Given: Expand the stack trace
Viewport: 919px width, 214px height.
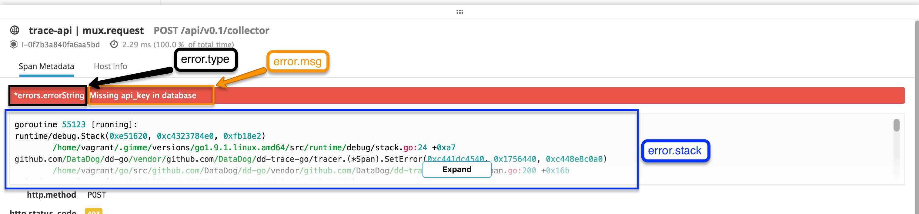Looking at the screenshot, I should click(457, 169).
